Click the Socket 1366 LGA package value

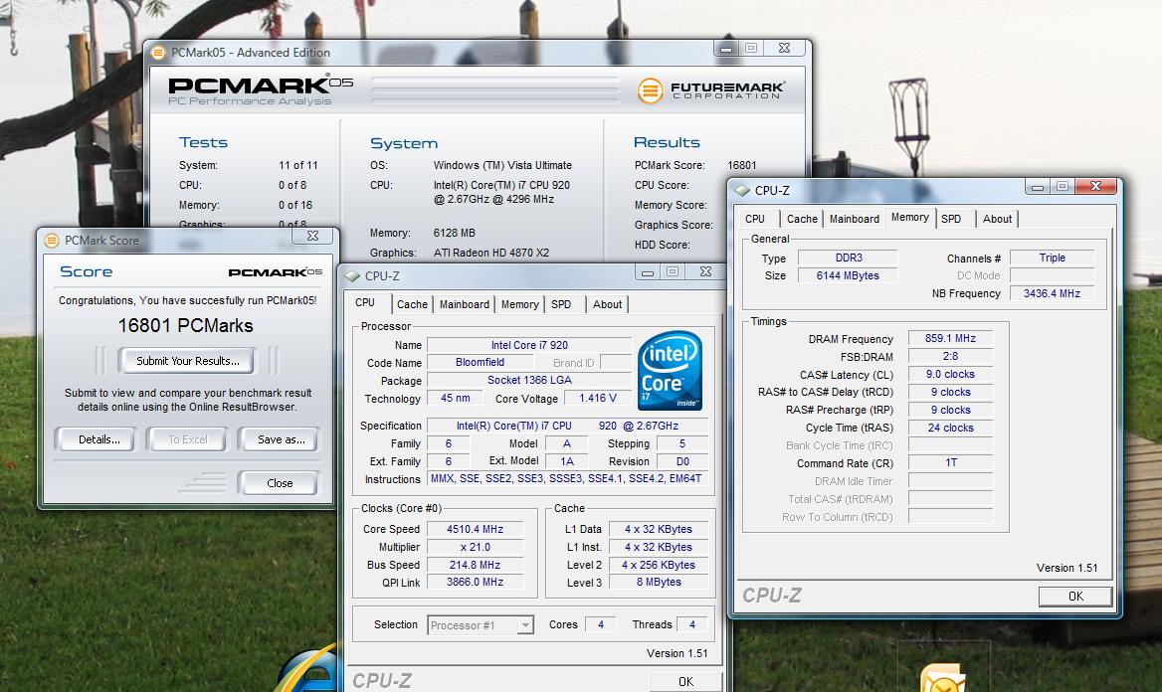coord(529,380)
